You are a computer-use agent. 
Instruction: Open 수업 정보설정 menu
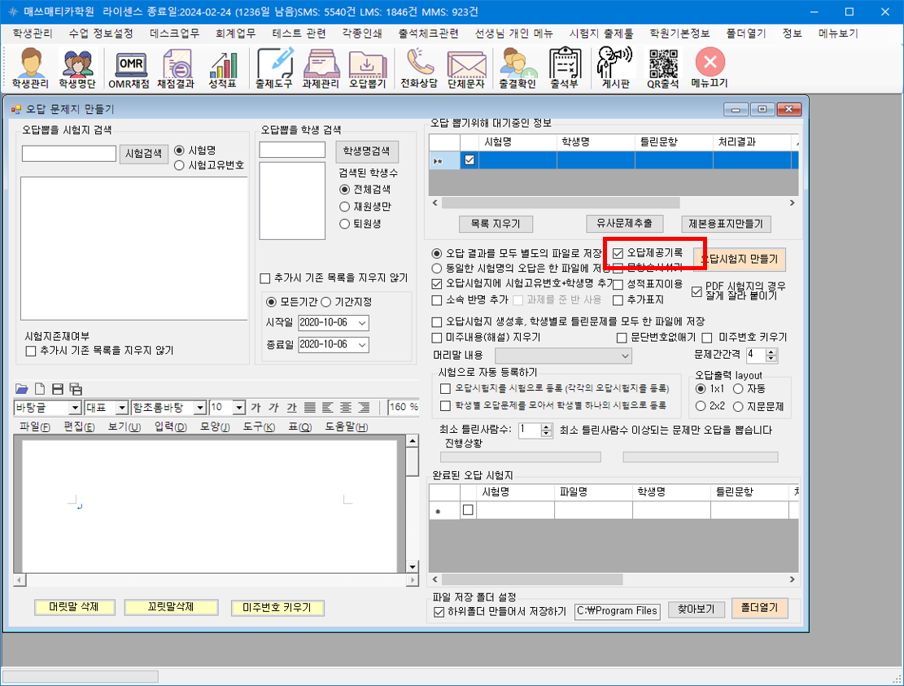click(x=101, y=33)
